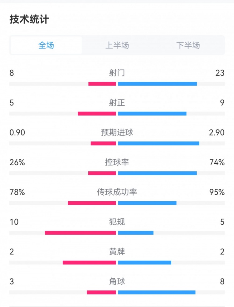Select the 黄牌 stat label

[x=117, y=252]
